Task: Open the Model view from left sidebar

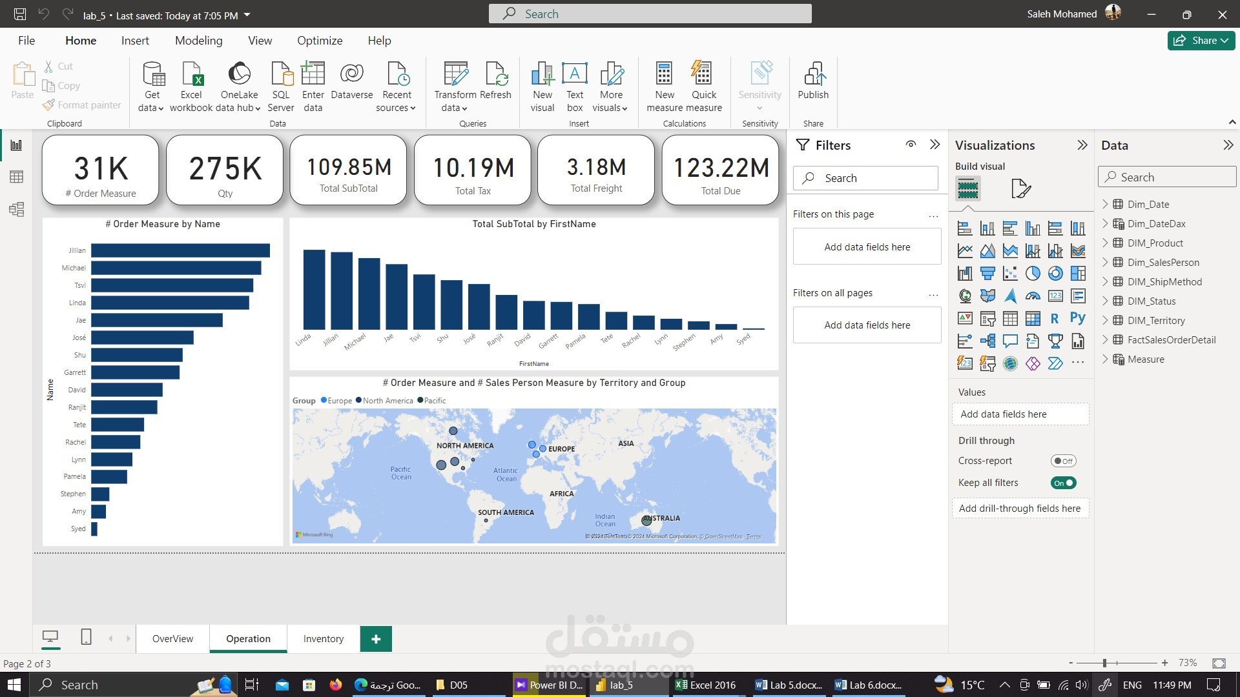Action: pos(16,209)
